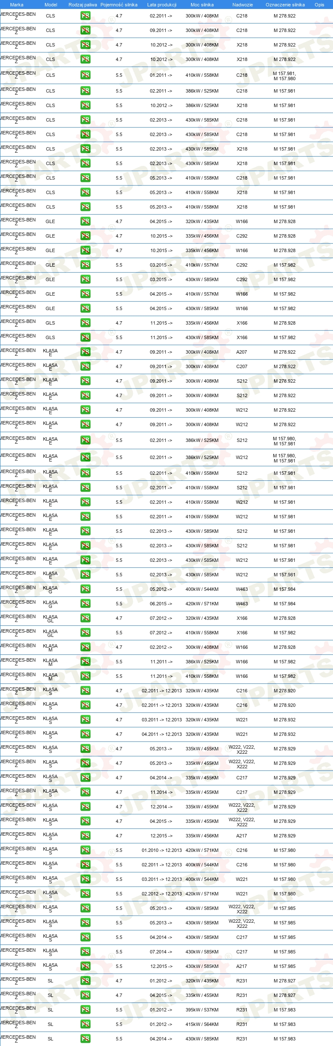Screen dimensions: 333x1046
Task: Click fuel icon in KLASA M 300kW / 408KM row
Action: click(85, 647)
